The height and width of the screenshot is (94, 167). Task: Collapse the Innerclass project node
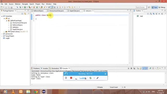(2, 16)
